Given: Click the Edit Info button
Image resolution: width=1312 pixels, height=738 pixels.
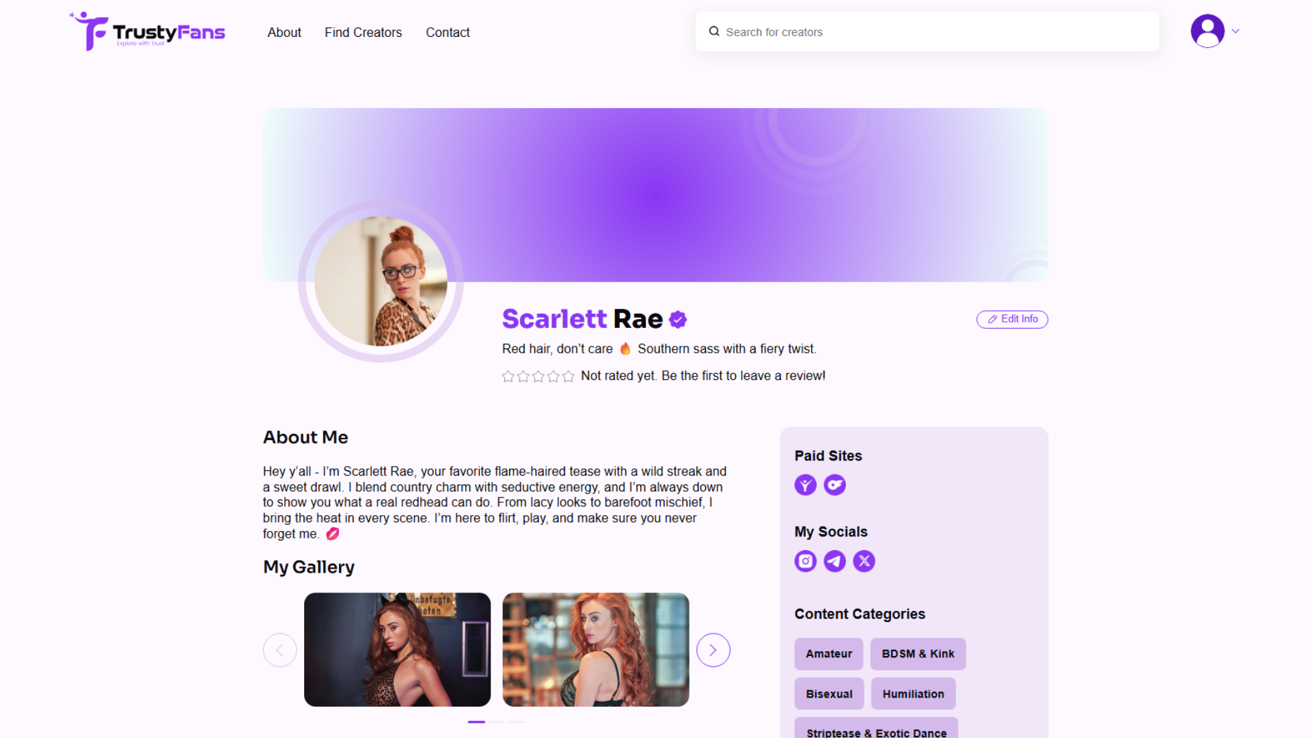Looking at the screenshot, I should pos(1012,319).
